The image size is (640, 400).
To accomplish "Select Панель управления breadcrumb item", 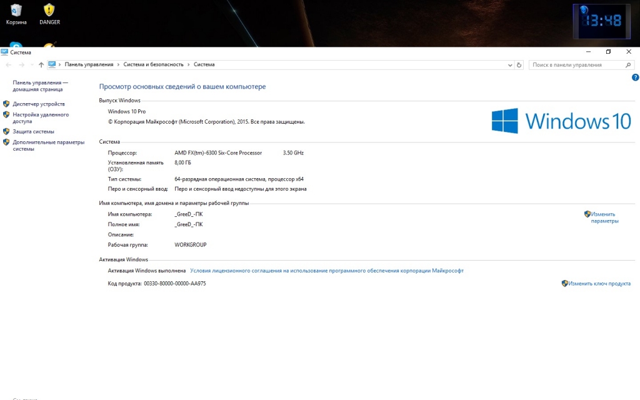I will tap(89, 64).
